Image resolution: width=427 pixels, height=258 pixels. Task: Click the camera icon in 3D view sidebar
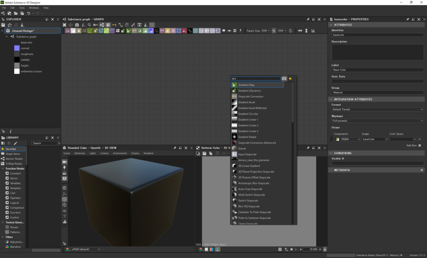[65, 162]
